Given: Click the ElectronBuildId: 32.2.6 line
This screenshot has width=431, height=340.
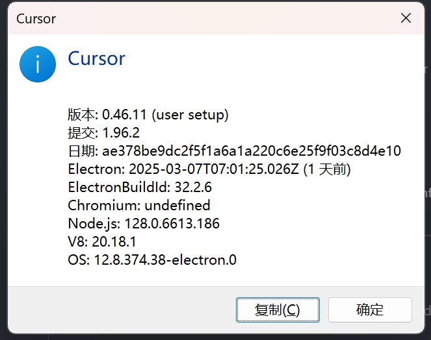Looking at the screenshot, I should pyautogui.click(x=140, y=187).
